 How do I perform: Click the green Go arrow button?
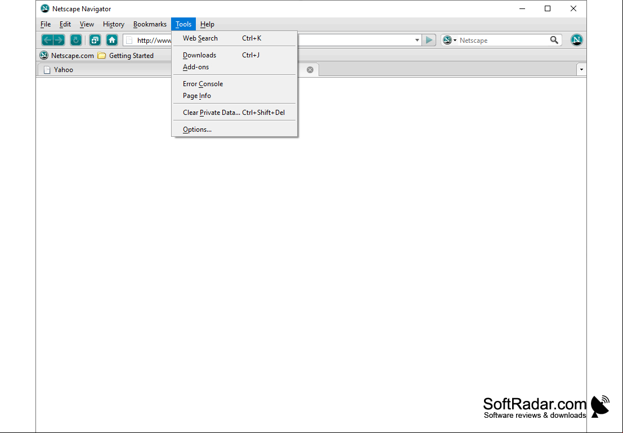429,40
